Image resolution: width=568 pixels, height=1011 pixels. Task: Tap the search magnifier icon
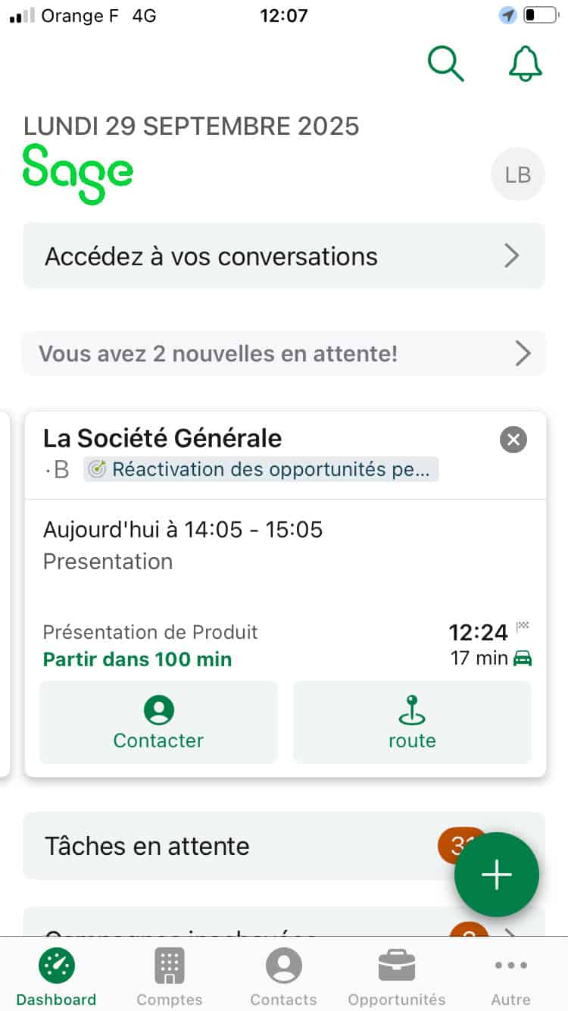point(445,64)
